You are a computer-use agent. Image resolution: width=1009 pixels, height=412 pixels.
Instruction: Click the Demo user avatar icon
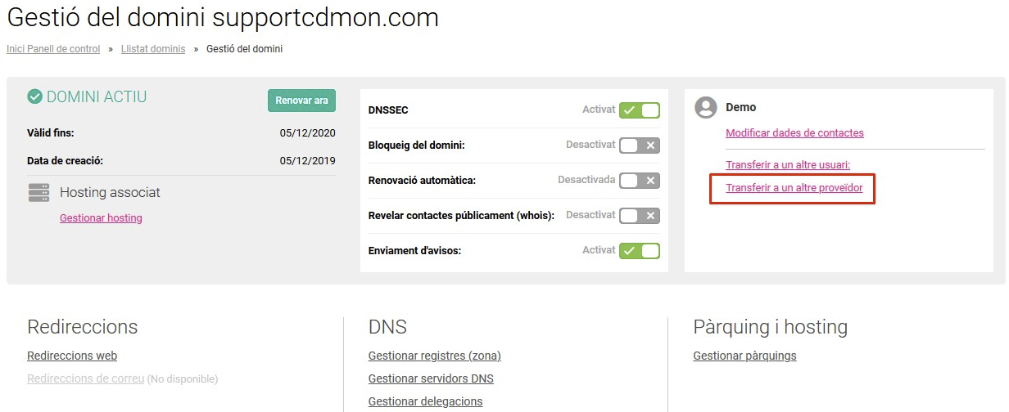(x=705, y=107)
